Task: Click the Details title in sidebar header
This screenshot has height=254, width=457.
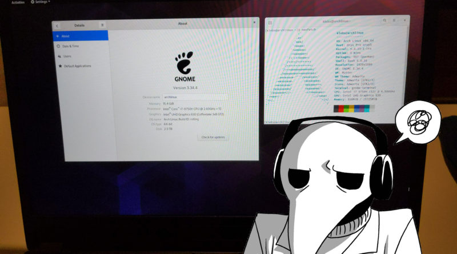Action: coord(79,25)
